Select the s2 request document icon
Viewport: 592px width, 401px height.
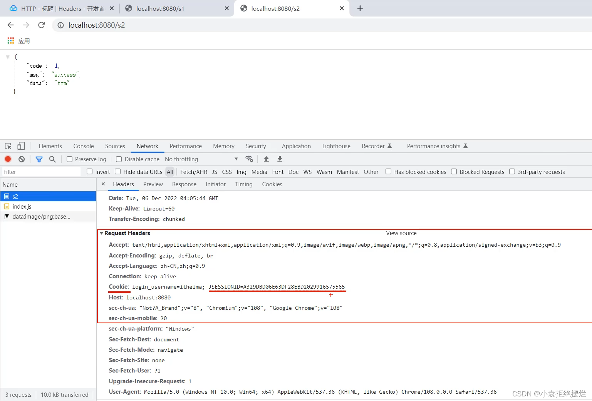pyautogui.click(x=7, y=196)
